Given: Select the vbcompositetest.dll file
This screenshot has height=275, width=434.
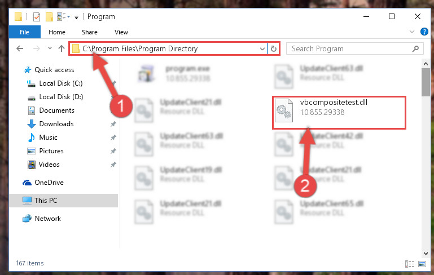Looking at the screenshot, I should tap(339, 113).
